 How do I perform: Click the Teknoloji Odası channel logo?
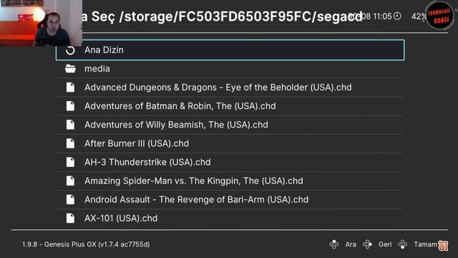point(439,16)
